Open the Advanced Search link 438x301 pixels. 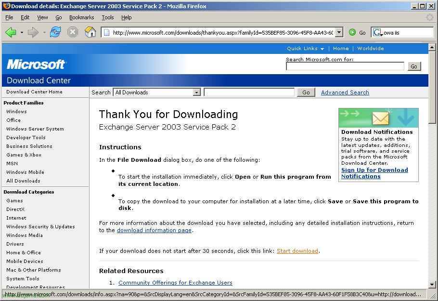tap(345, 92)
